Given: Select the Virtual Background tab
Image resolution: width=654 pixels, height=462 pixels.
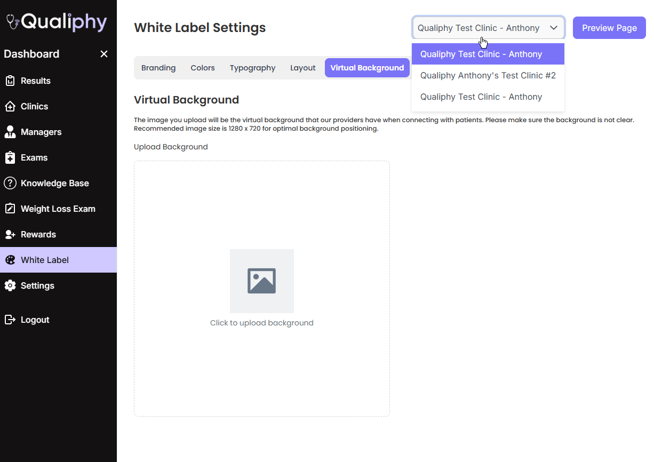Looking at the screenshot, I should pyautogui.click(x=367, y=68).
